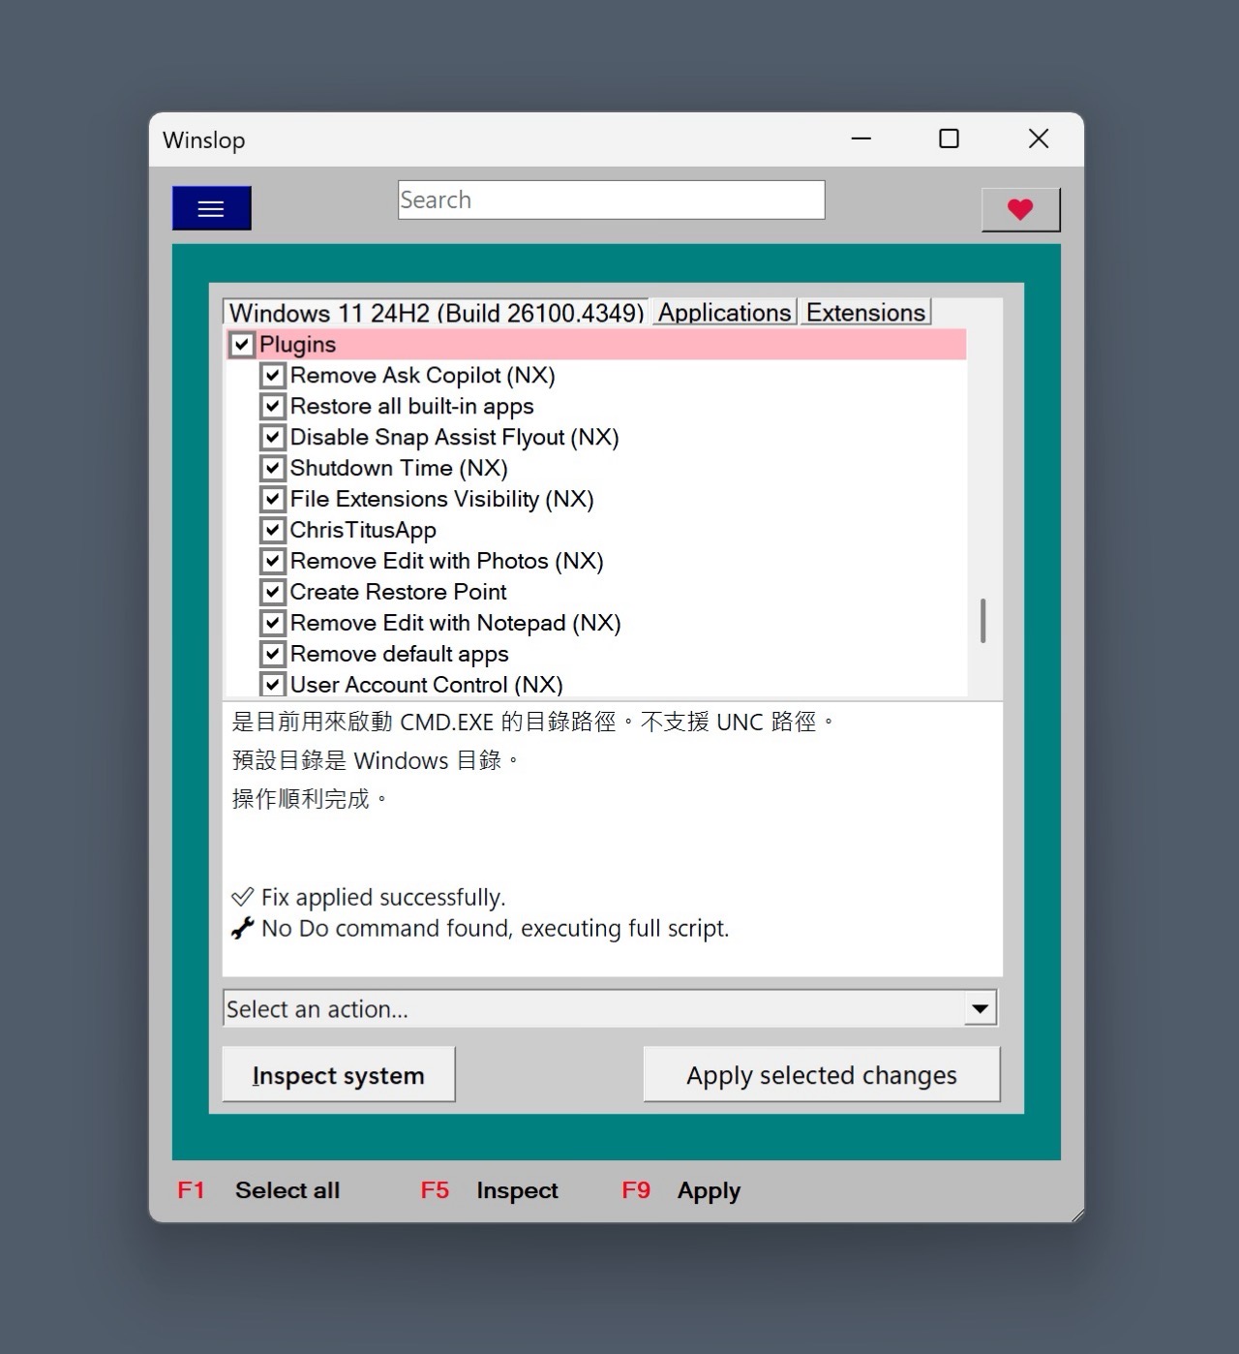Open the hamburger menu button
Screen dimensions: 1239x1354
[x=211, y=208]
